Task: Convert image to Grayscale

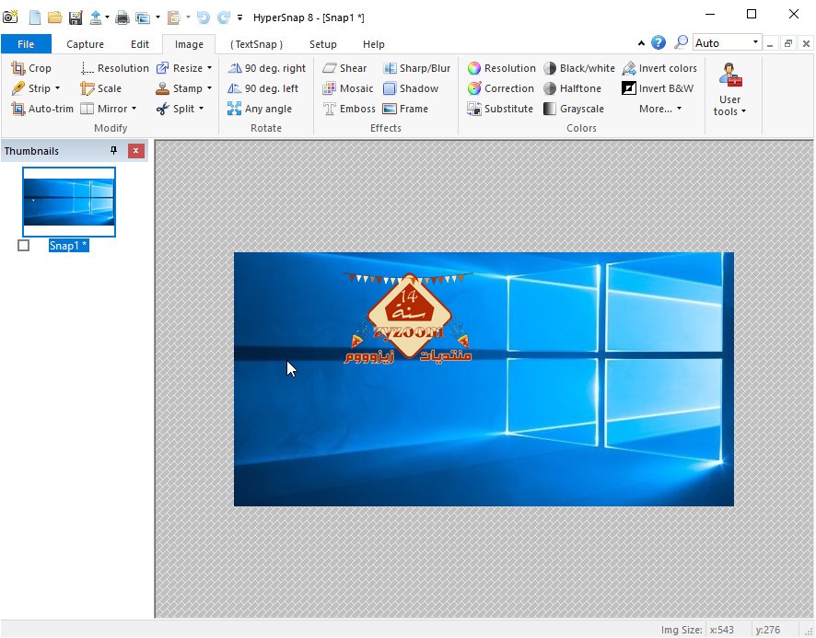Action: (574, 109)
